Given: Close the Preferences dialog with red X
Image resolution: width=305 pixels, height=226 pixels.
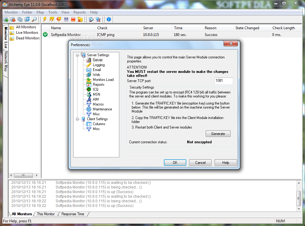Looking at the screenshot, I should click(x=231, y=43).
